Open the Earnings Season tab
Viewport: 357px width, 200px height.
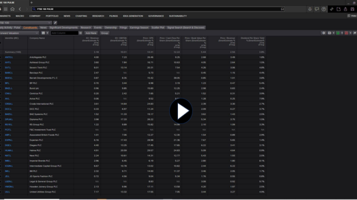pyautogui.click(x=139, y=27)
